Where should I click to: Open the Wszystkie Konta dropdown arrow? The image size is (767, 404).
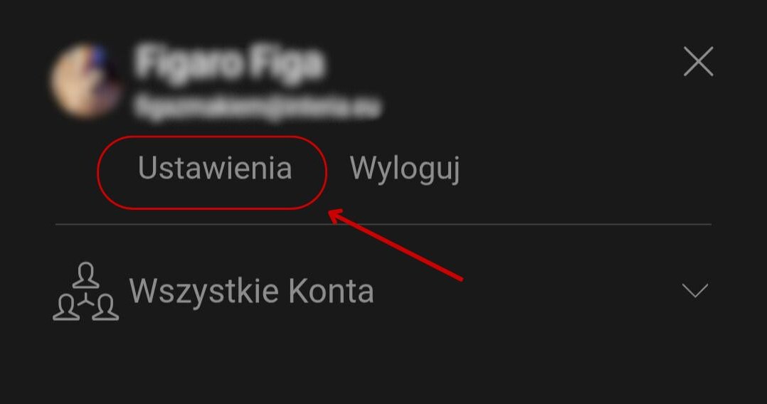[695, 290]
